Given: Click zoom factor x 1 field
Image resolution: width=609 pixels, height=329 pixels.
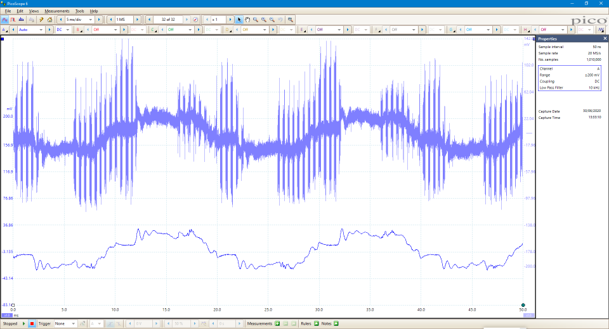Looking at the screenshot, I should [218, 20].
